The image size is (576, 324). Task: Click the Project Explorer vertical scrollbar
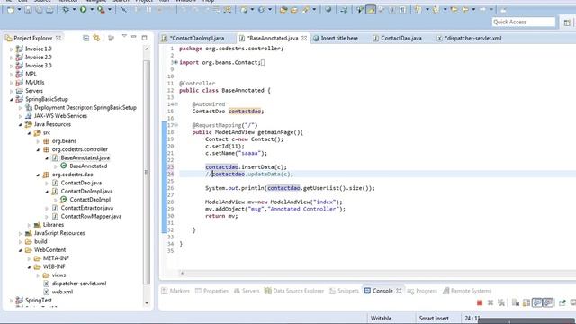(147, 172)
